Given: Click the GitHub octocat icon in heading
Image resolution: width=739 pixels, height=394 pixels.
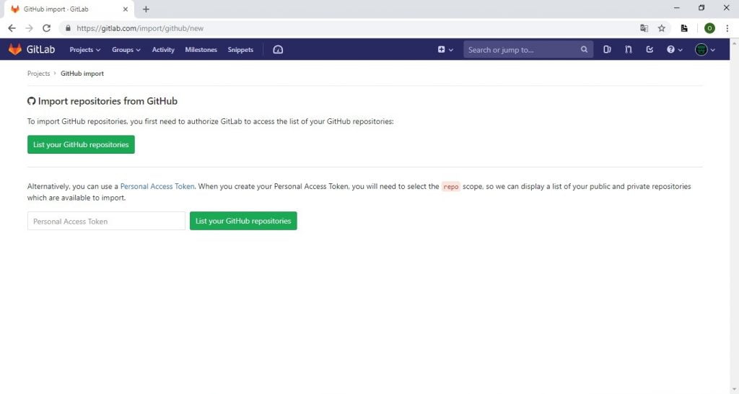Looking at the screenshot, I should click(31, 101).
